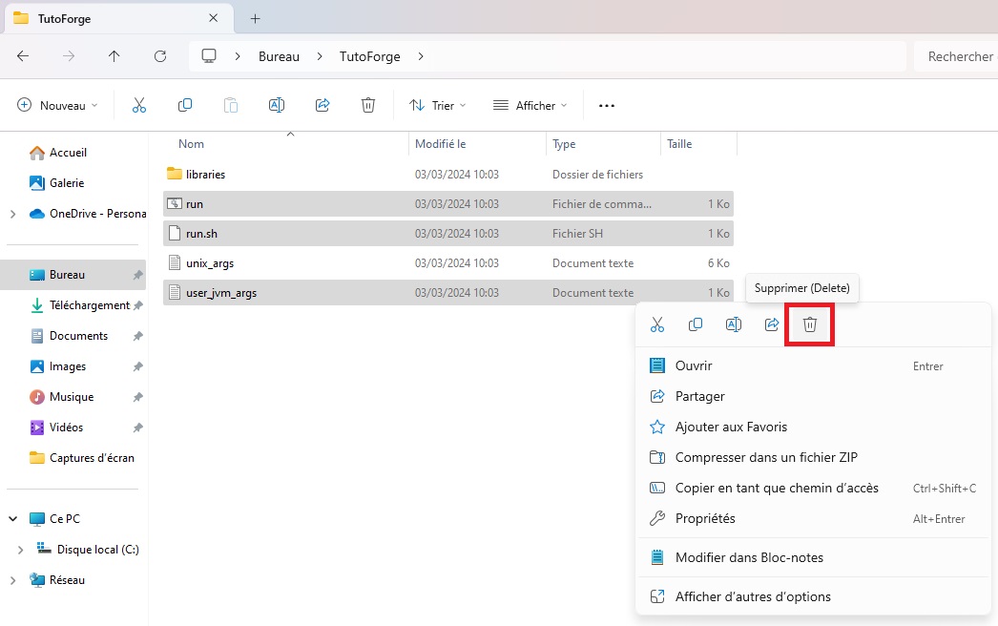
Task: Select the run command file
Action: tap(448, 204)
